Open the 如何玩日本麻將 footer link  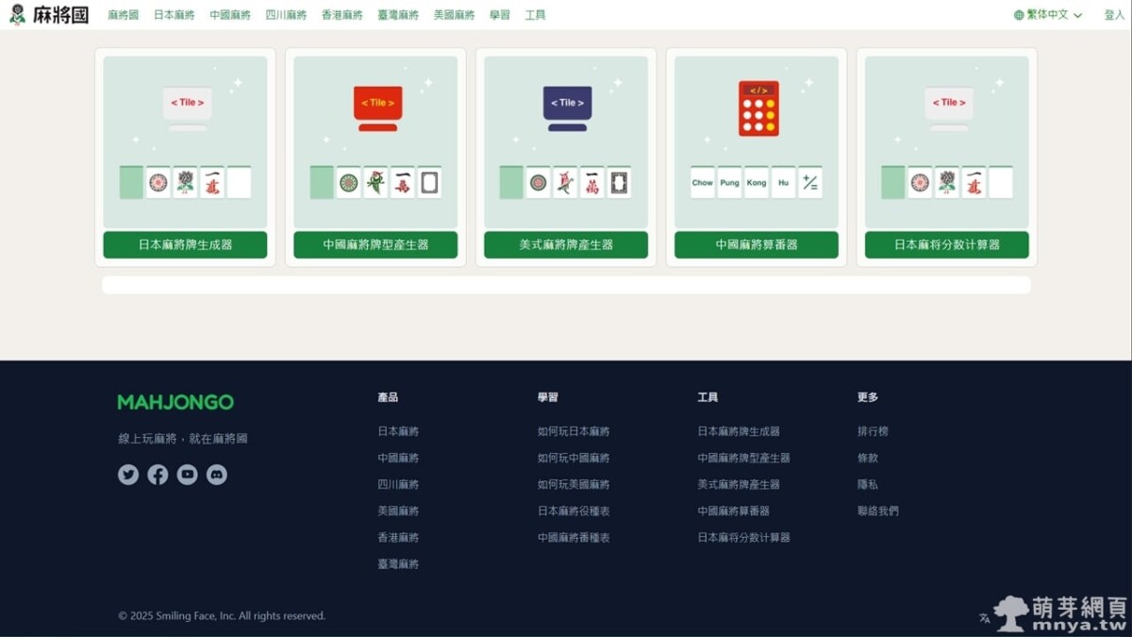coord(574,431)
